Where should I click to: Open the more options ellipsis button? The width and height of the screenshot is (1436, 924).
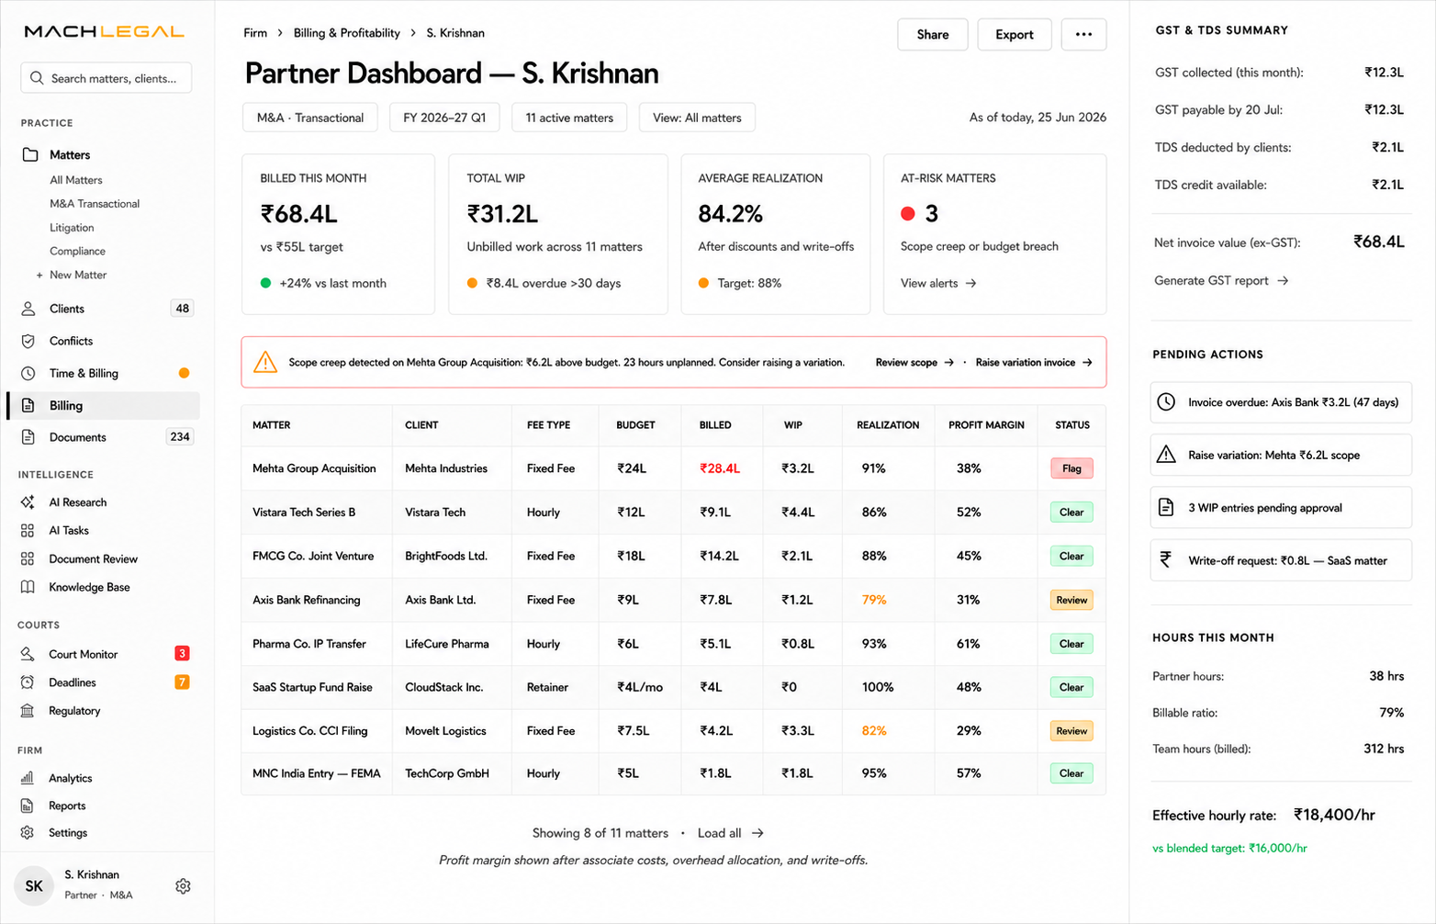click(x=1083, y=34)
